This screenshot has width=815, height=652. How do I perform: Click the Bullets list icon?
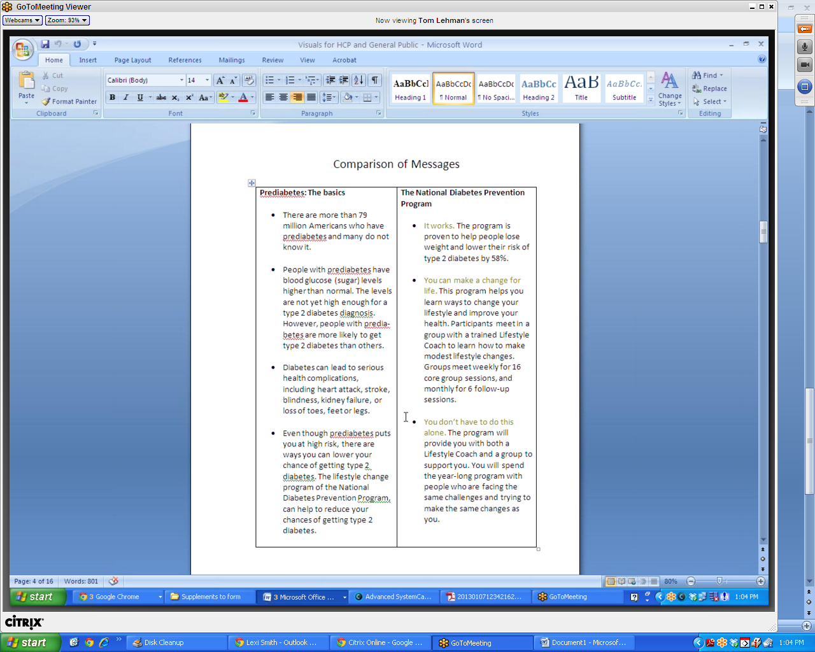click(x=270, y=80)
